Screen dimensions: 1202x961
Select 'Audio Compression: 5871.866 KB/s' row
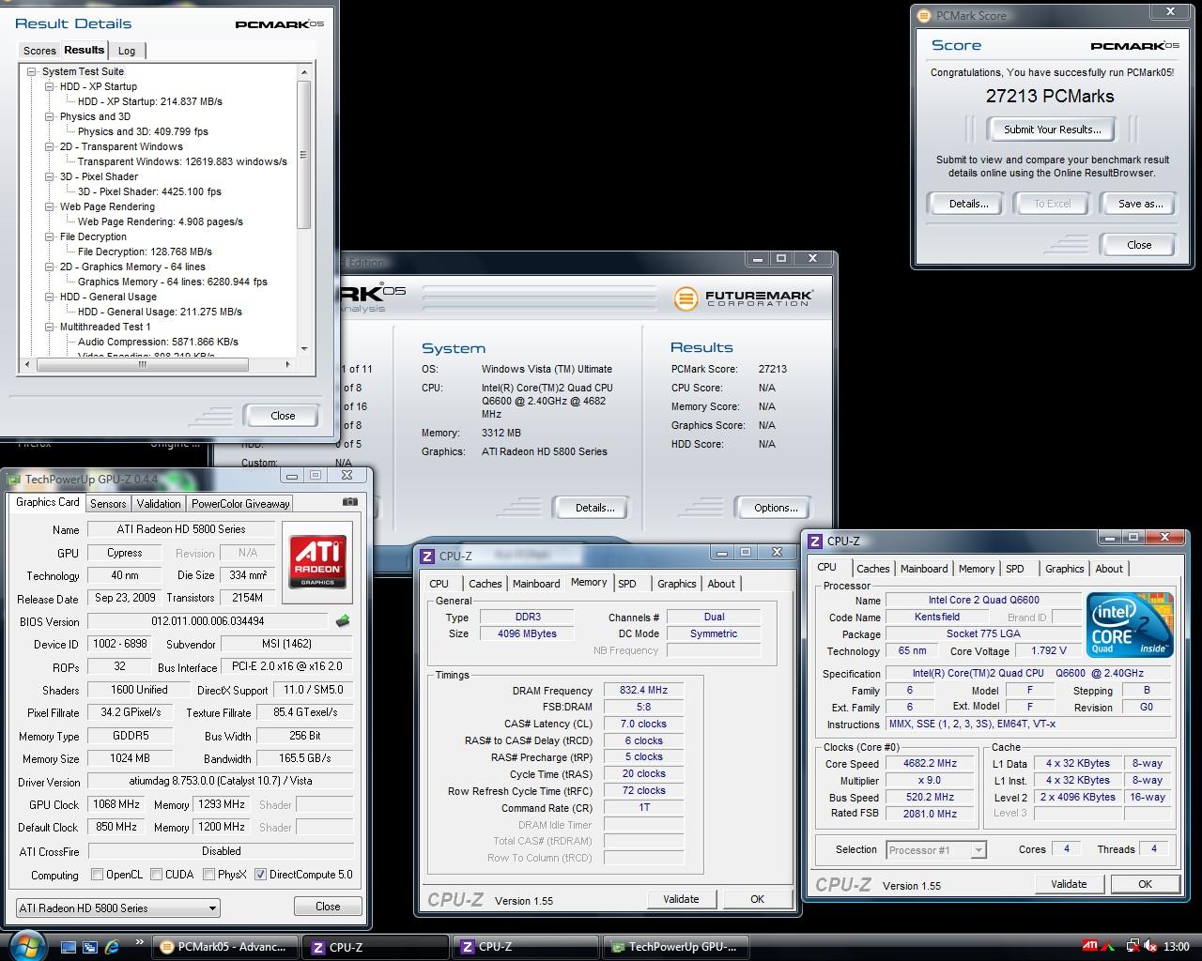[158, 342]
